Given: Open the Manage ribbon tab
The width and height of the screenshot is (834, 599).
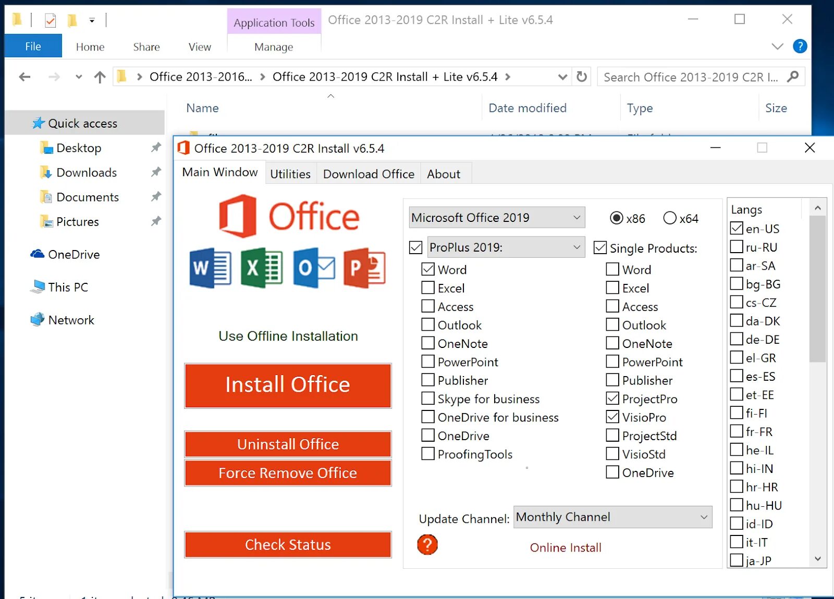Looking at the screenshot, I should (274, 47).
